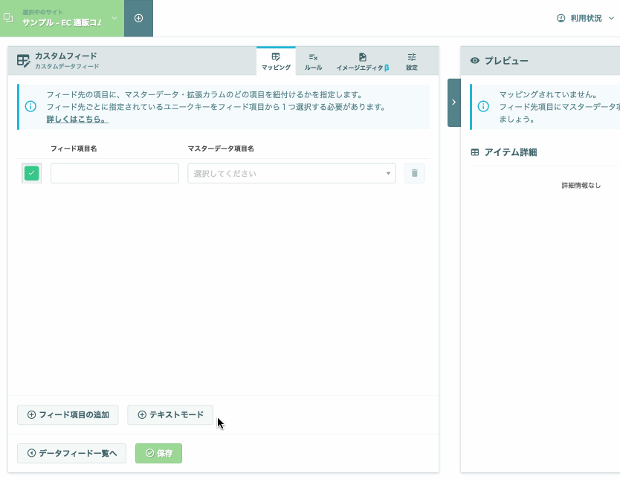The image size is (620, 479).
Task: Click the eye icon beside プレビュー
Action: point(475,61)
